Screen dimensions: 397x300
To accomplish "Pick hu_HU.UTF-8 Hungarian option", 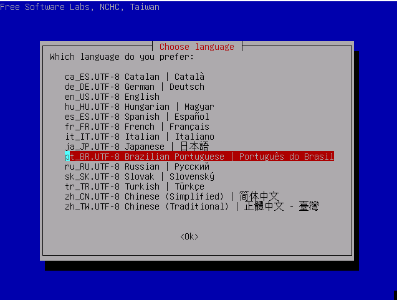I will click(x=140, y=107).
